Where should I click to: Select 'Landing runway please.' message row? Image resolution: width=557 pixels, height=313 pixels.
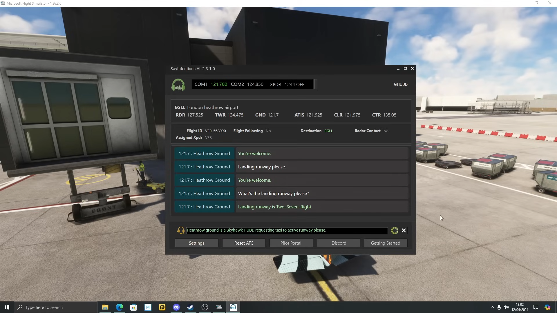pos(322,167)
